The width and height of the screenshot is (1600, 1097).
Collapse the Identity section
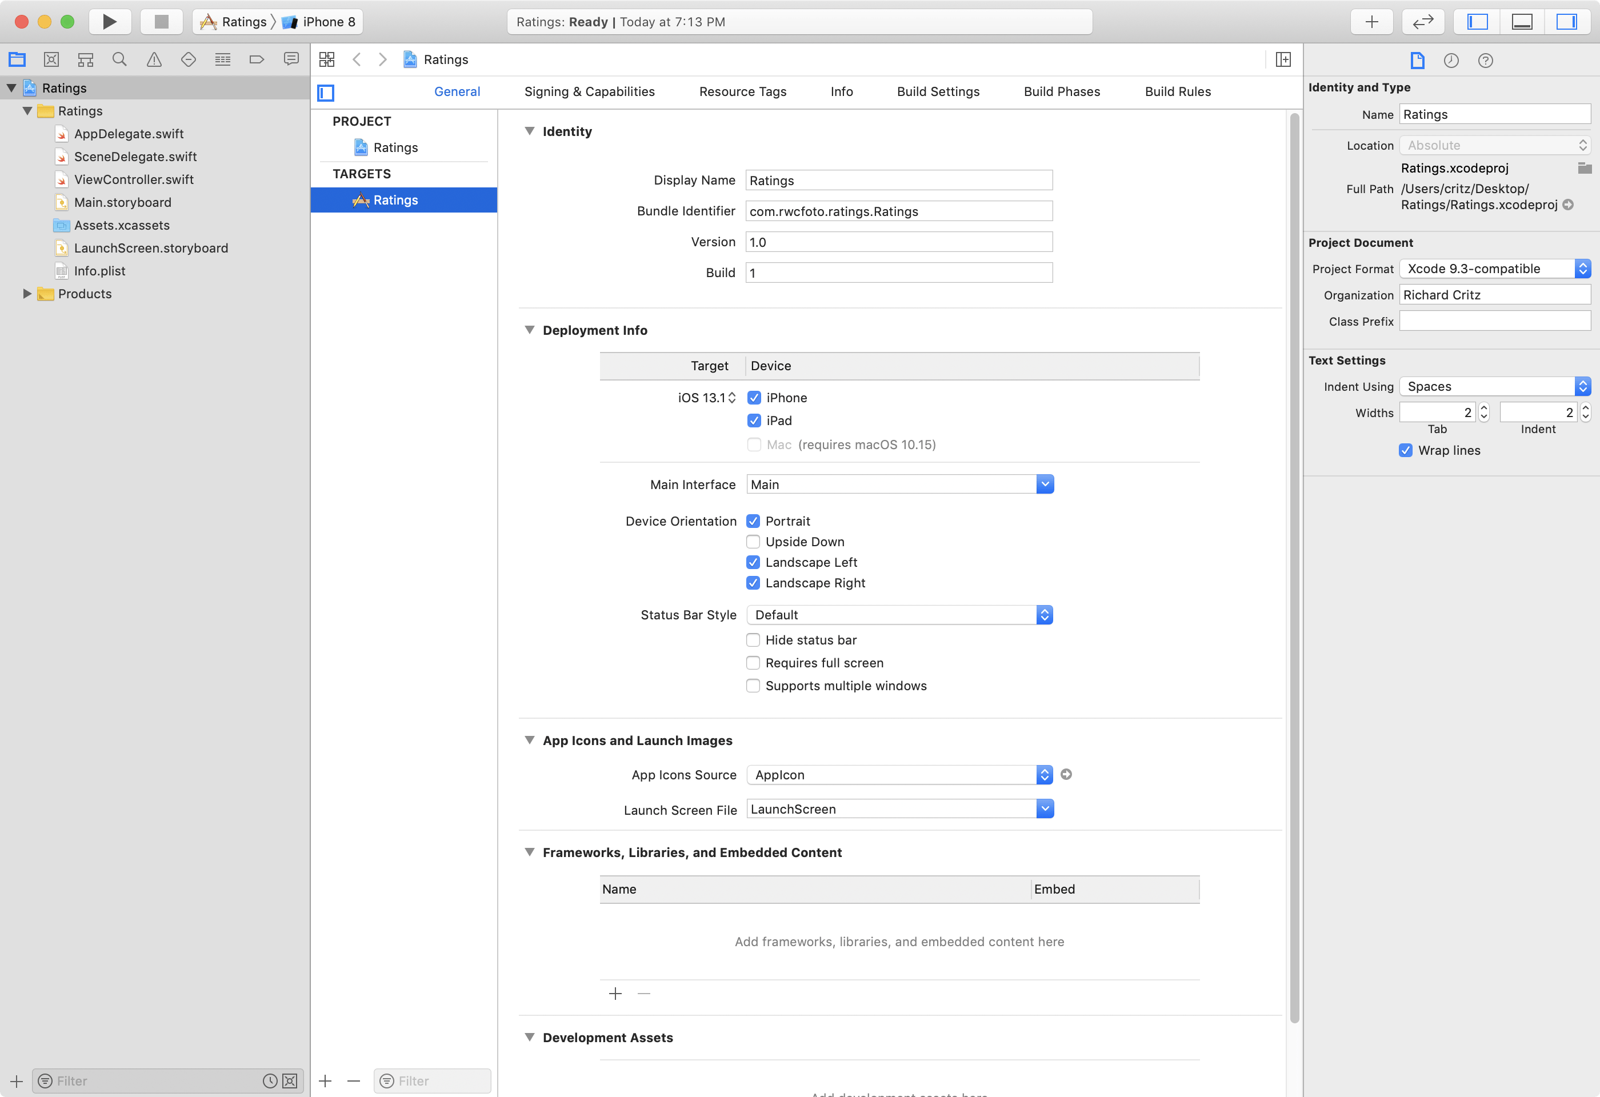click(530, 131)
